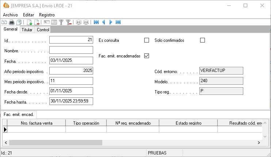
Task: Open the Archivo menu
Action: 10,15
